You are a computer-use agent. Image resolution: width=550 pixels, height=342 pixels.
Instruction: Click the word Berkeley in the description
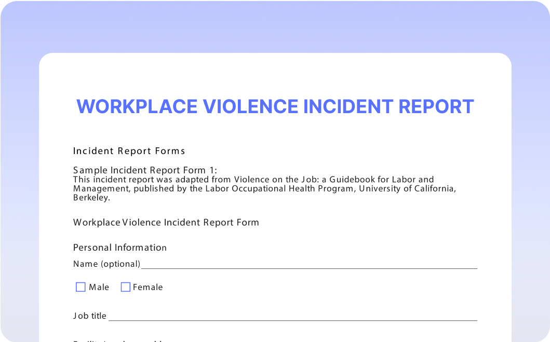pos(91,198)
